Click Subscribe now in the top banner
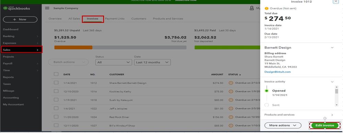343x133 pixels. pyautogui.click(x=185, y=1)
